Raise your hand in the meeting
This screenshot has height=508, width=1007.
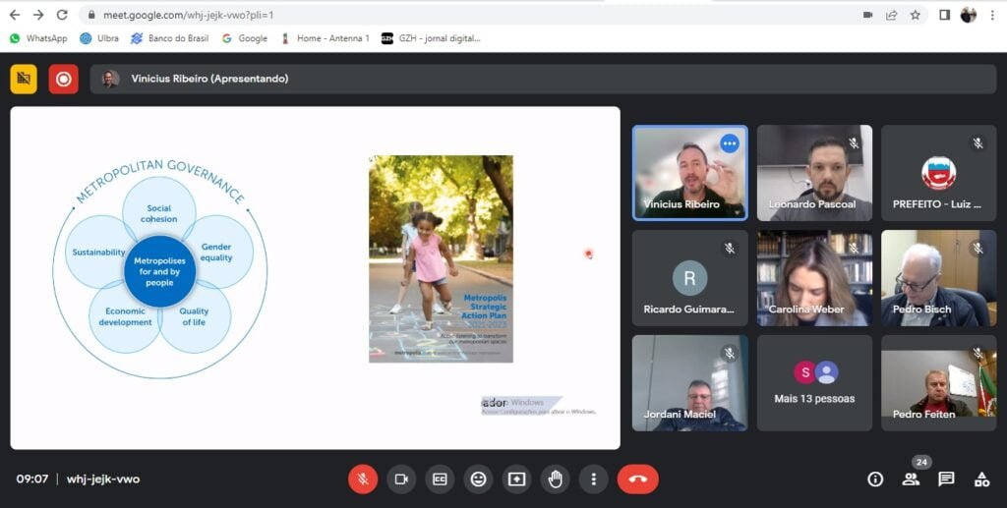555,479
